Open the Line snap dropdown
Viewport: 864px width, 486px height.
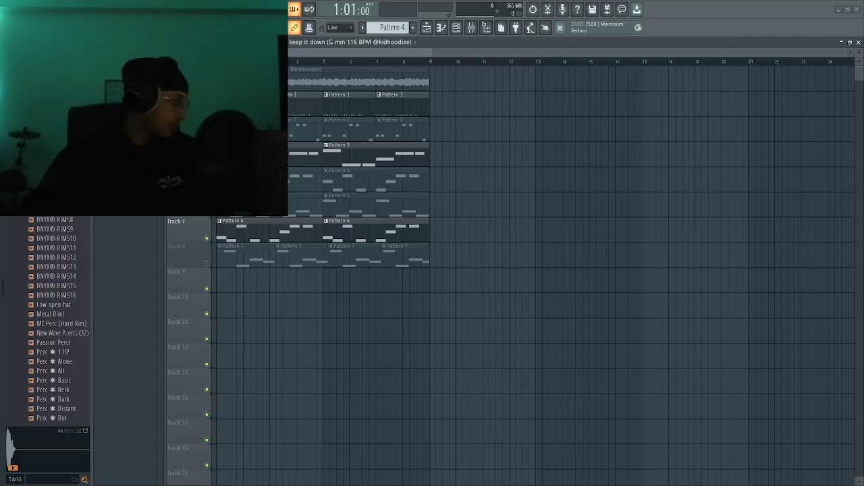[x=340, y=28]
